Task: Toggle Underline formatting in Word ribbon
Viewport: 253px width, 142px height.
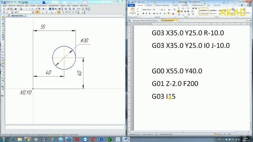Action: click(149, 13)
